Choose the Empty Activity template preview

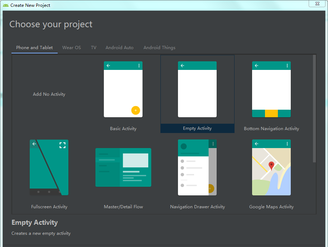coord(197,89)
